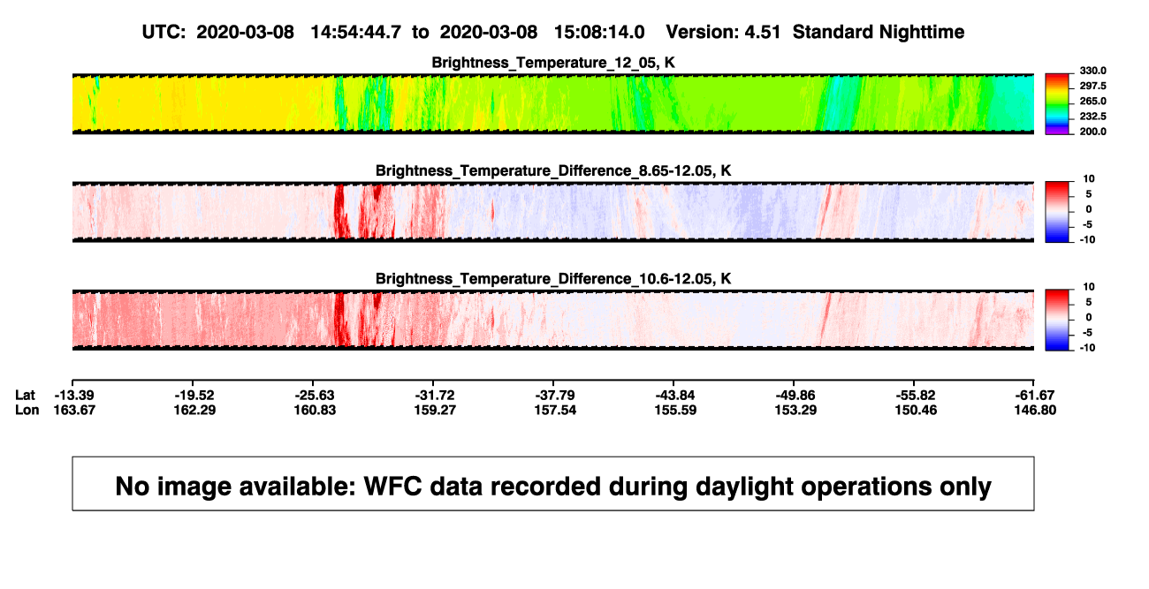Click 'Version: 4.51' in the header
Viewport: 1149px width, 589px height.
(725, 32)
